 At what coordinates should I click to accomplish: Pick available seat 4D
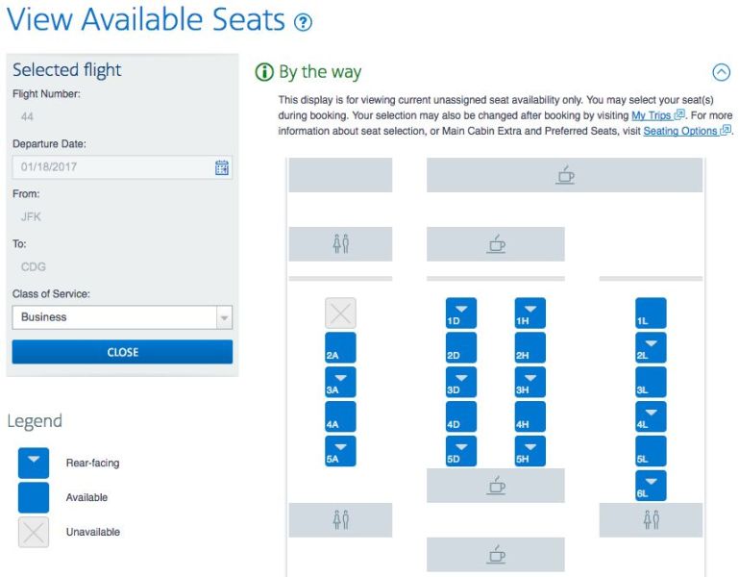[460, 417]
